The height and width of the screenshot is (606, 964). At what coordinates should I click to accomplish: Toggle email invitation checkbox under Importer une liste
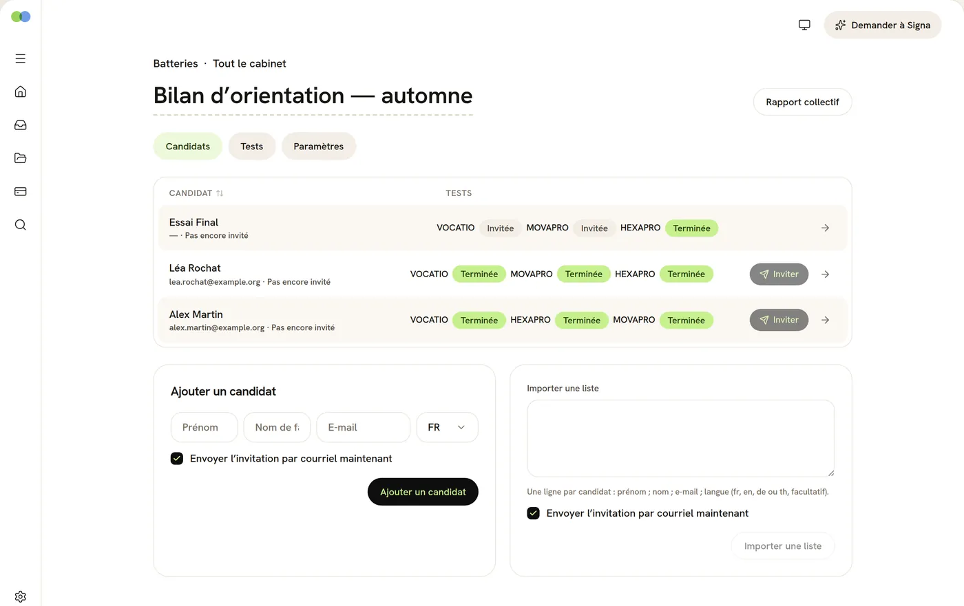[x=533, y=513]
